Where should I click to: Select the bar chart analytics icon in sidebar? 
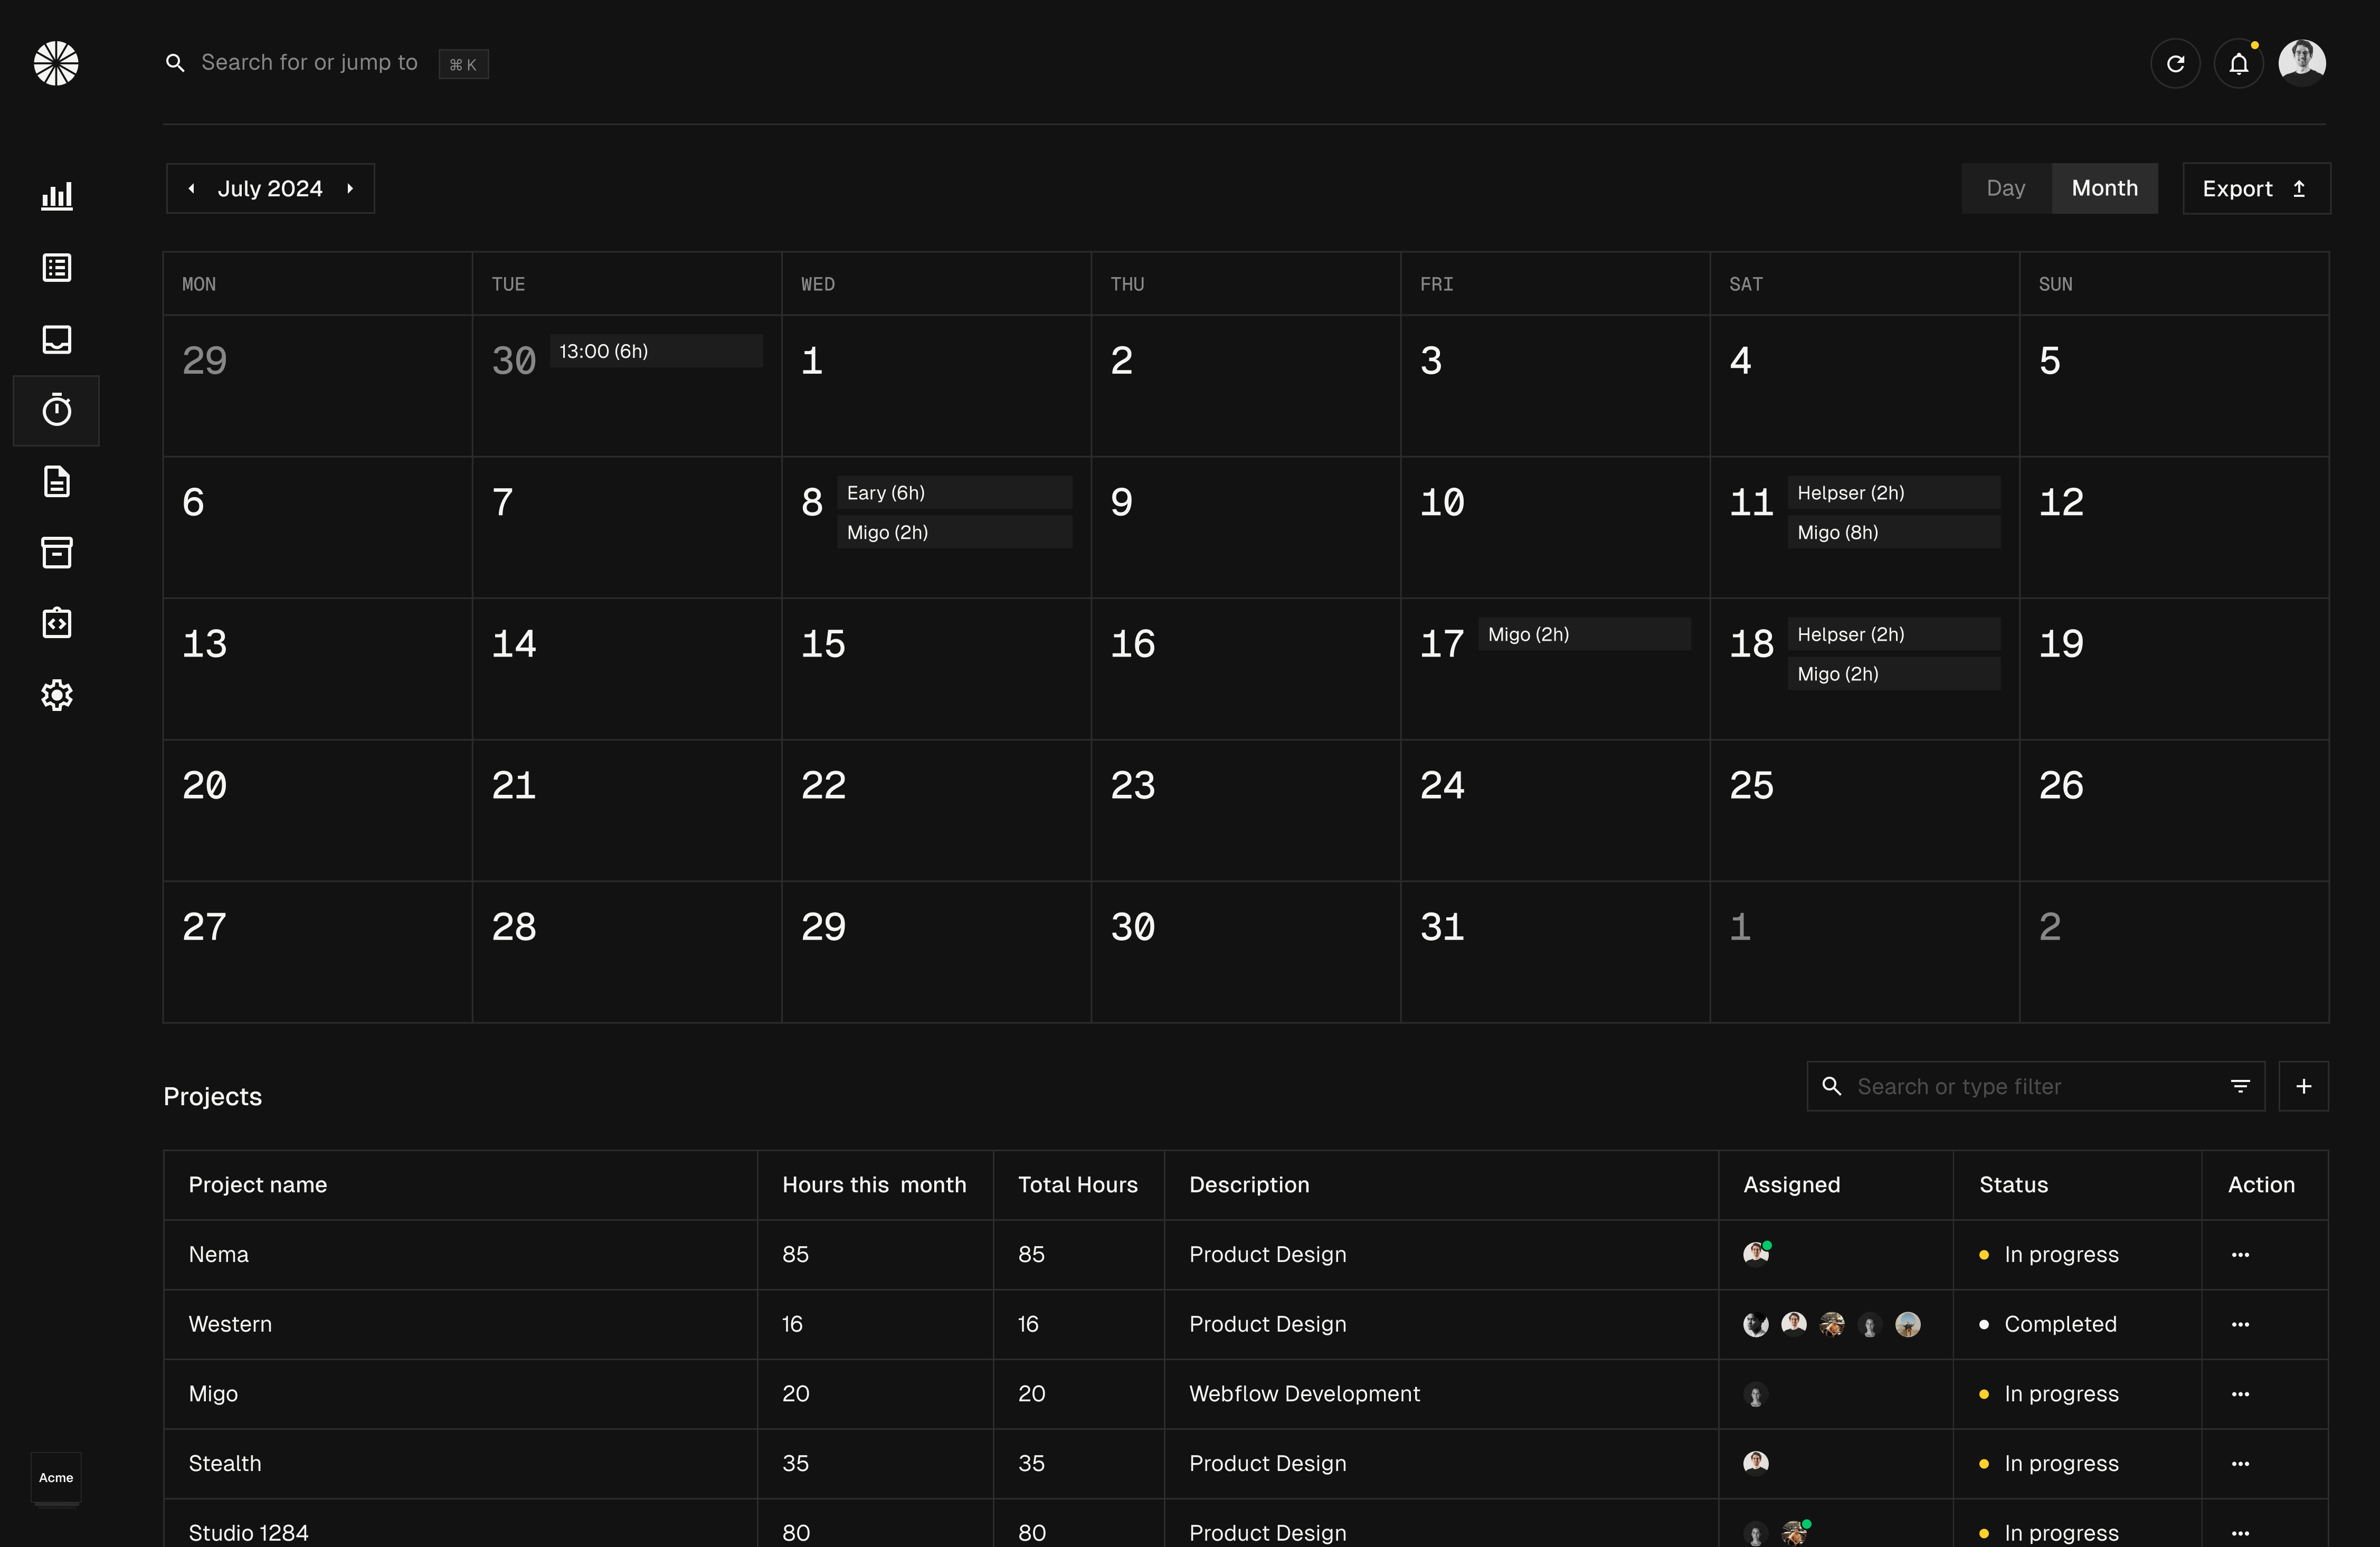click(x=57, y=196)
